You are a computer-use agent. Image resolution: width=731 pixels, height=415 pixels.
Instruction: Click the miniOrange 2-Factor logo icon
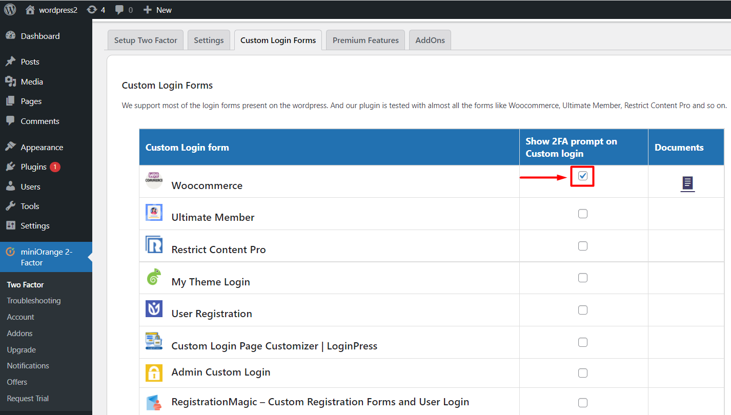pos(10,252)
